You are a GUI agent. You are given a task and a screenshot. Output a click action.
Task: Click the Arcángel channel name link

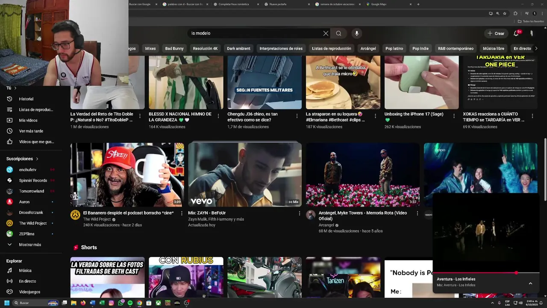point(326,225)
